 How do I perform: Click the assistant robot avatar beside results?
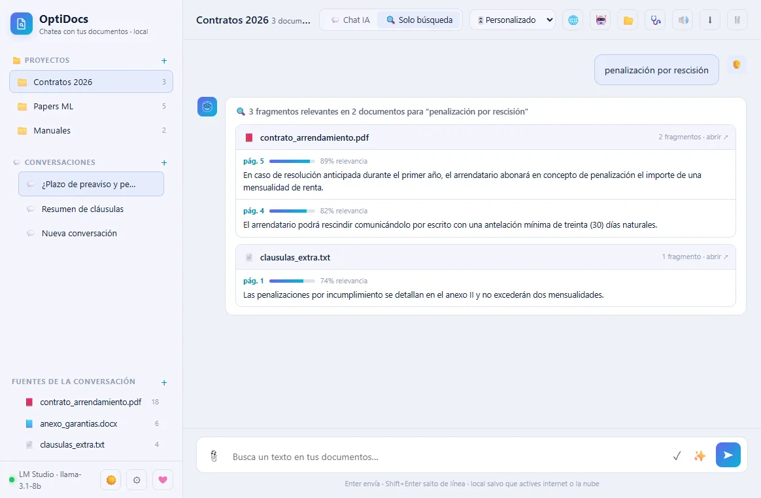click(207, 107)
